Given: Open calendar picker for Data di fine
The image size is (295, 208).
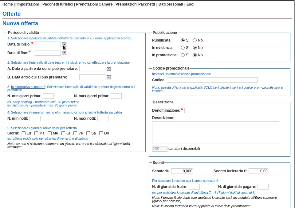Looking at the screenshot, I should 64,53.
